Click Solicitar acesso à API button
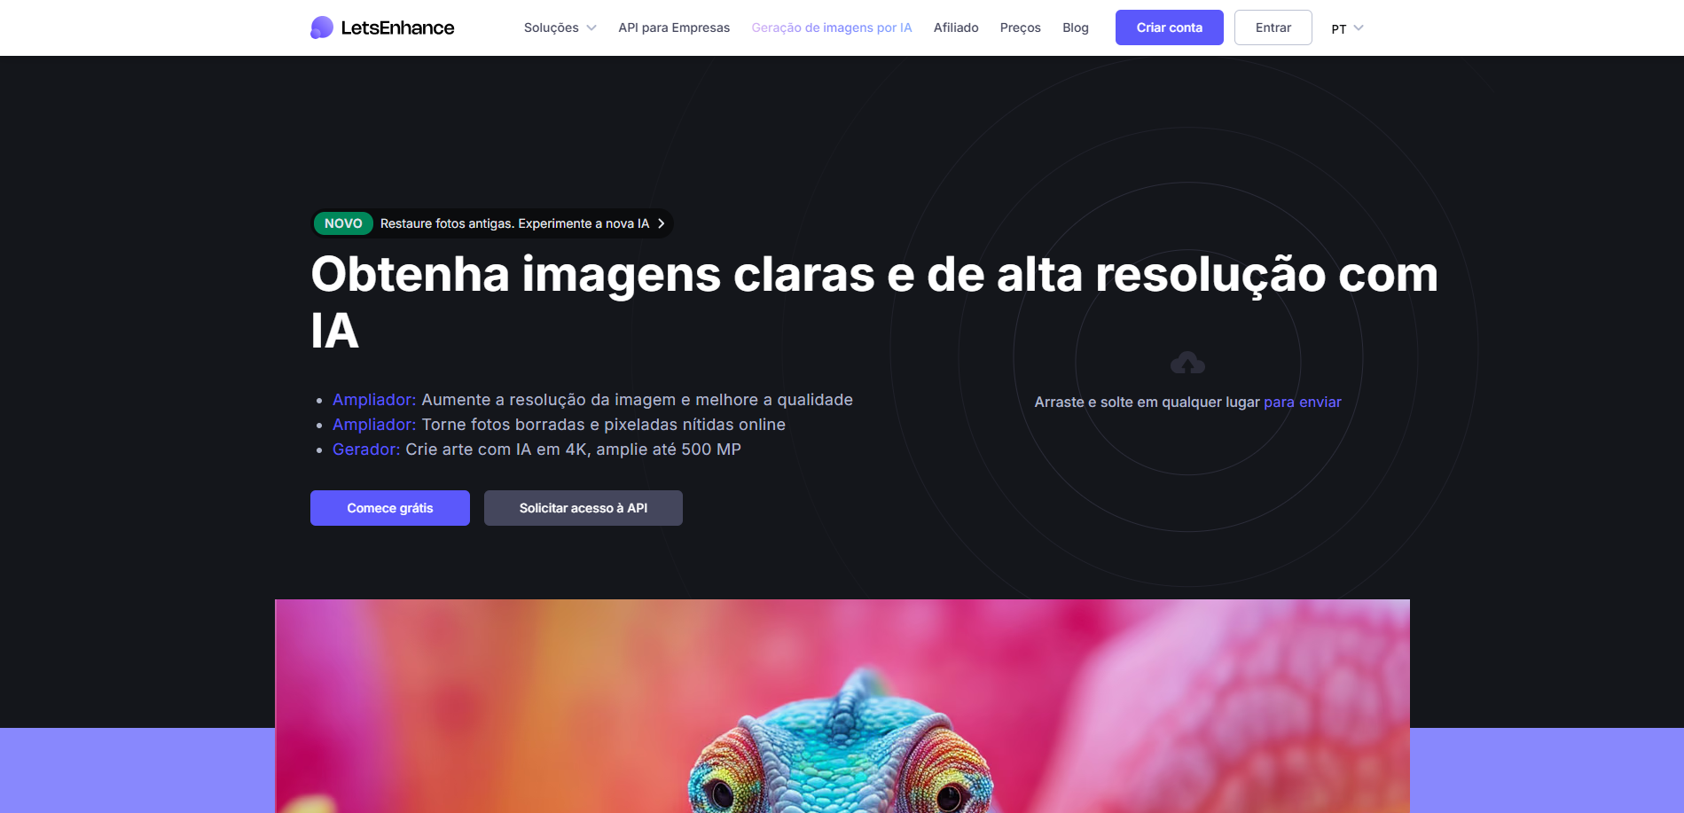The height and width of the screenshot is (813, 1684). pyautogui.click(x=584, y=508)
